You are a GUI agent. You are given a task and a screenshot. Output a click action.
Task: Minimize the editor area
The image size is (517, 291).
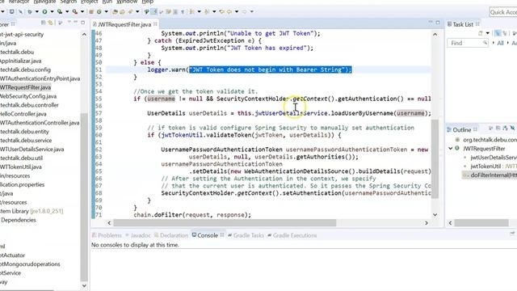[431, 22]
